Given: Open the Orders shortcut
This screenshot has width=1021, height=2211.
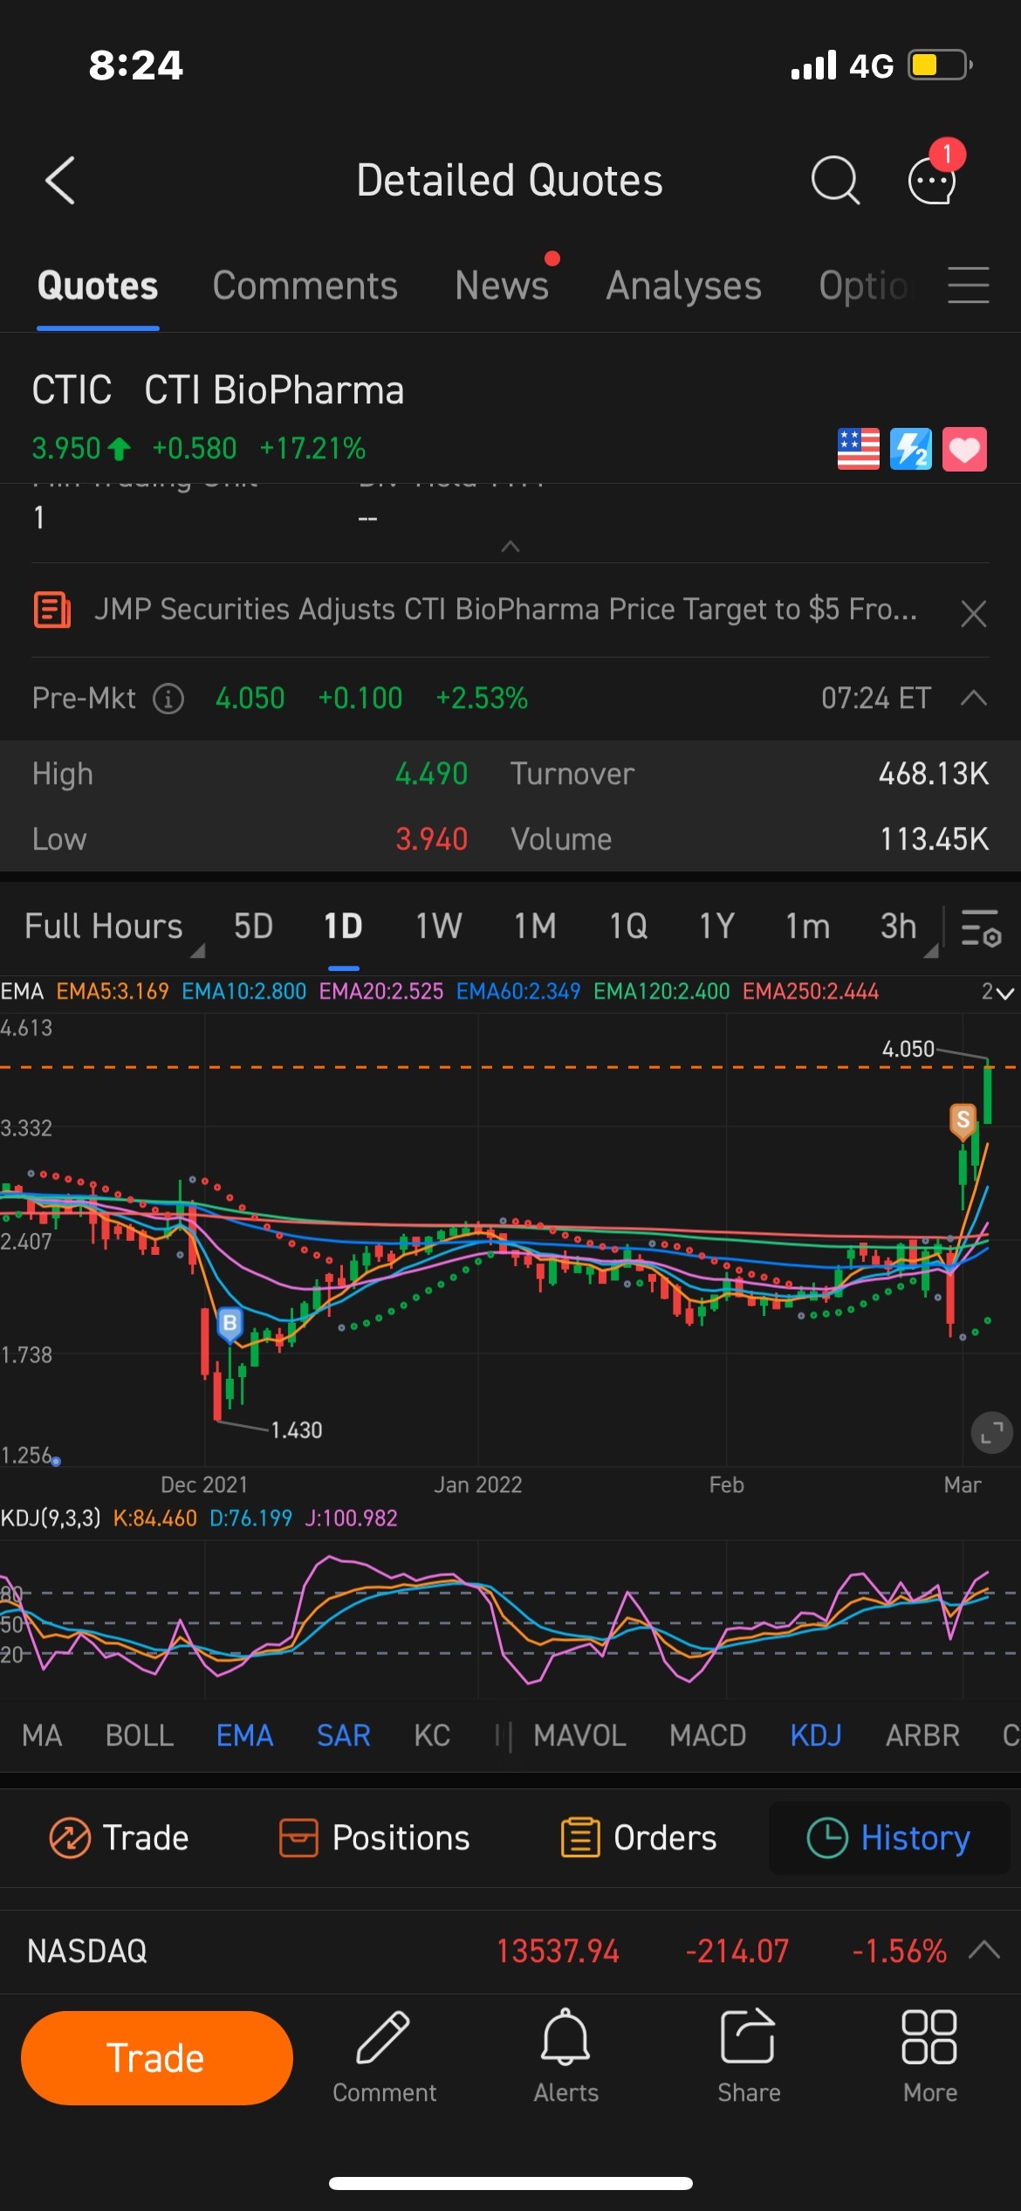Looking at the screenshot, I should (638, 1838).
